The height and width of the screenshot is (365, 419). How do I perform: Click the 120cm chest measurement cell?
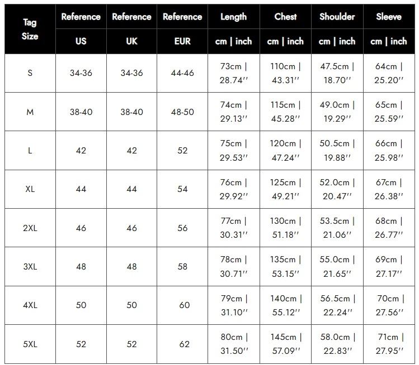click(285, 151)
